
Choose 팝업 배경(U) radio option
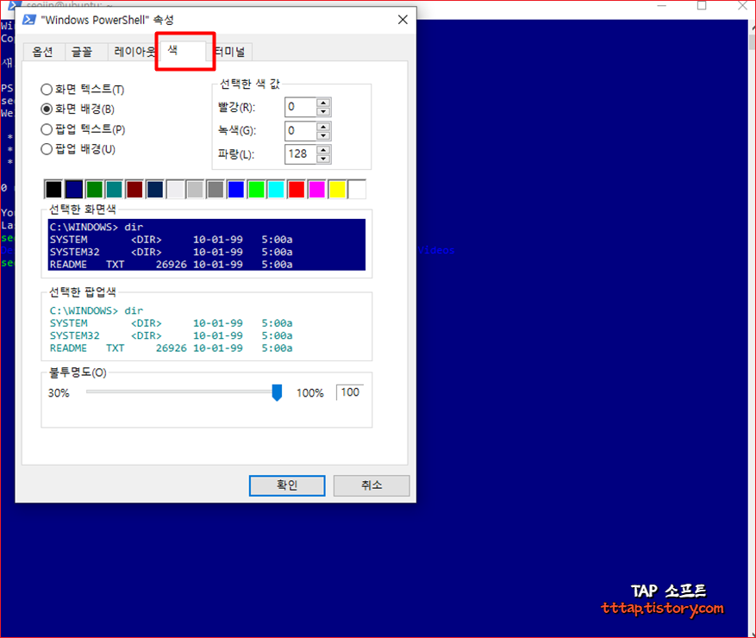pos(78,149)
